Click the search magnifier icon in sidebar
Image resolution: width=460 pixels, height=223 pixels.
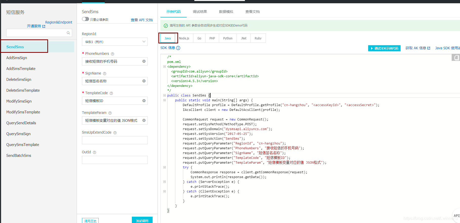tap(68, 33)
